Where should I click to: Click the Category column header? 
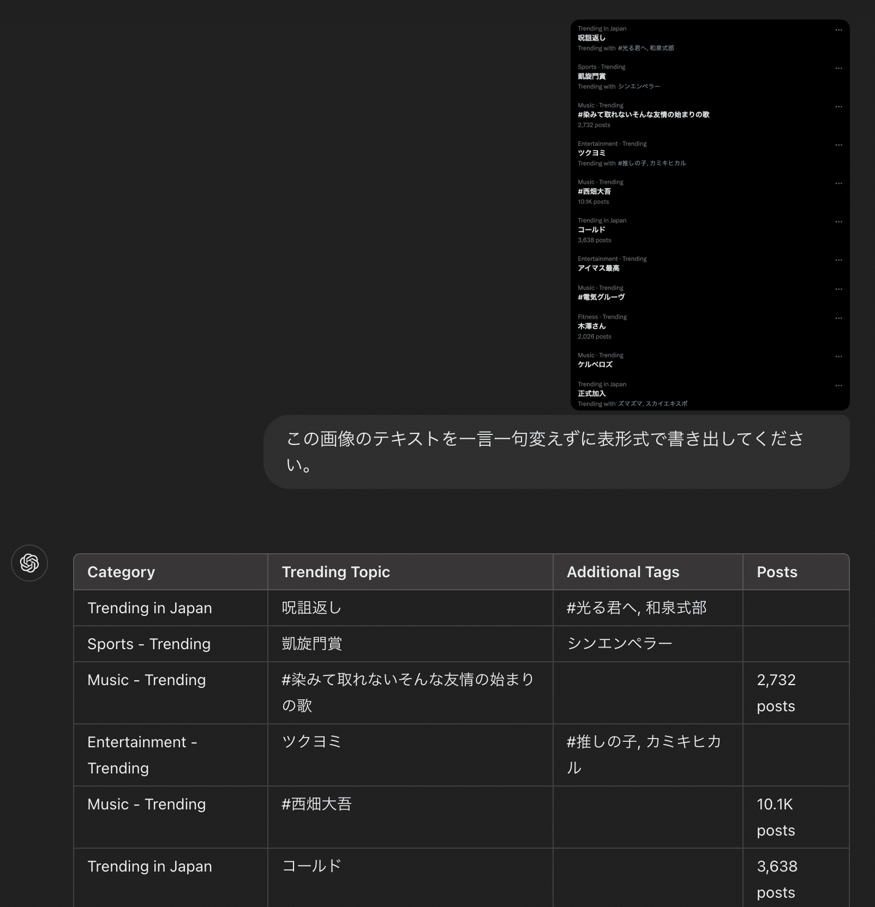pyautogui.click(x=121, y=572)
